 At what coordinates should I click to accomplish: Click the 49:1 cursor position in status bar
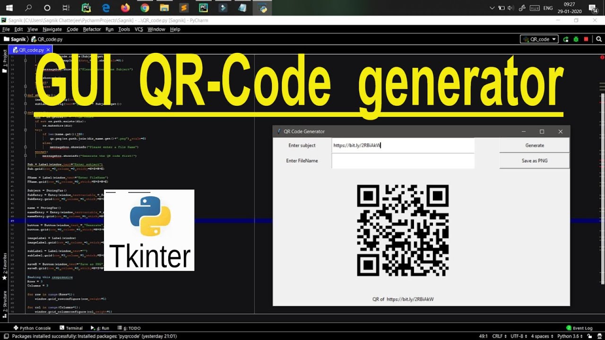[x=483, y=336]
